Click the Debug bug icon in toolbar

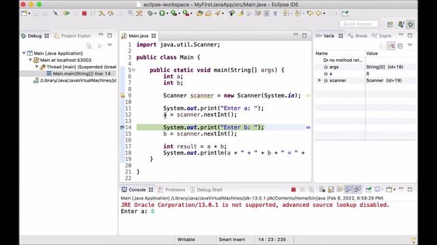[150, 13]
